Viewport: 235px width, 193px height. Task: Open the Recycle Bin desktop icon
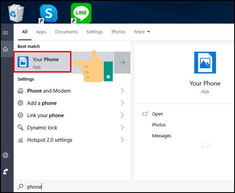(x=16, y=13)
